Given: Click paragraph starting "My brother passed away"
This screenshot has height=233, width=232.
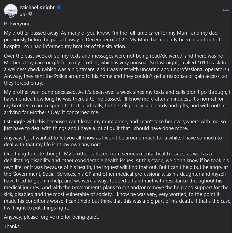Looking at the screenshot, I should tap(112, 40).
